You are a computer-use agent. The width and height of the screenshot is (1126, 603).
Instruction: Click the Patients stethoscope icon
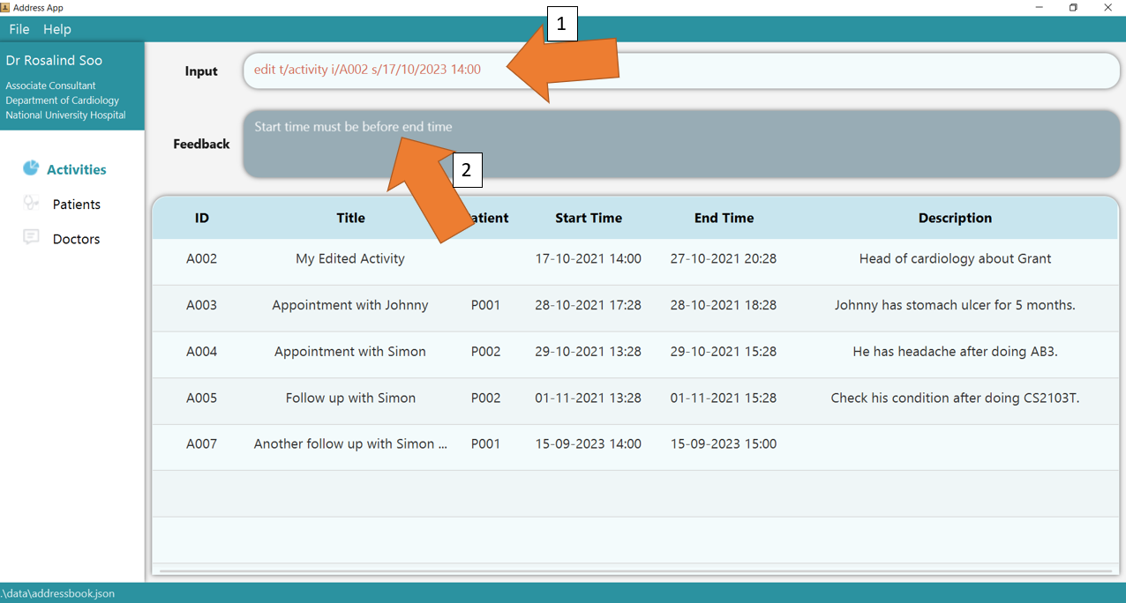(31, 204)
